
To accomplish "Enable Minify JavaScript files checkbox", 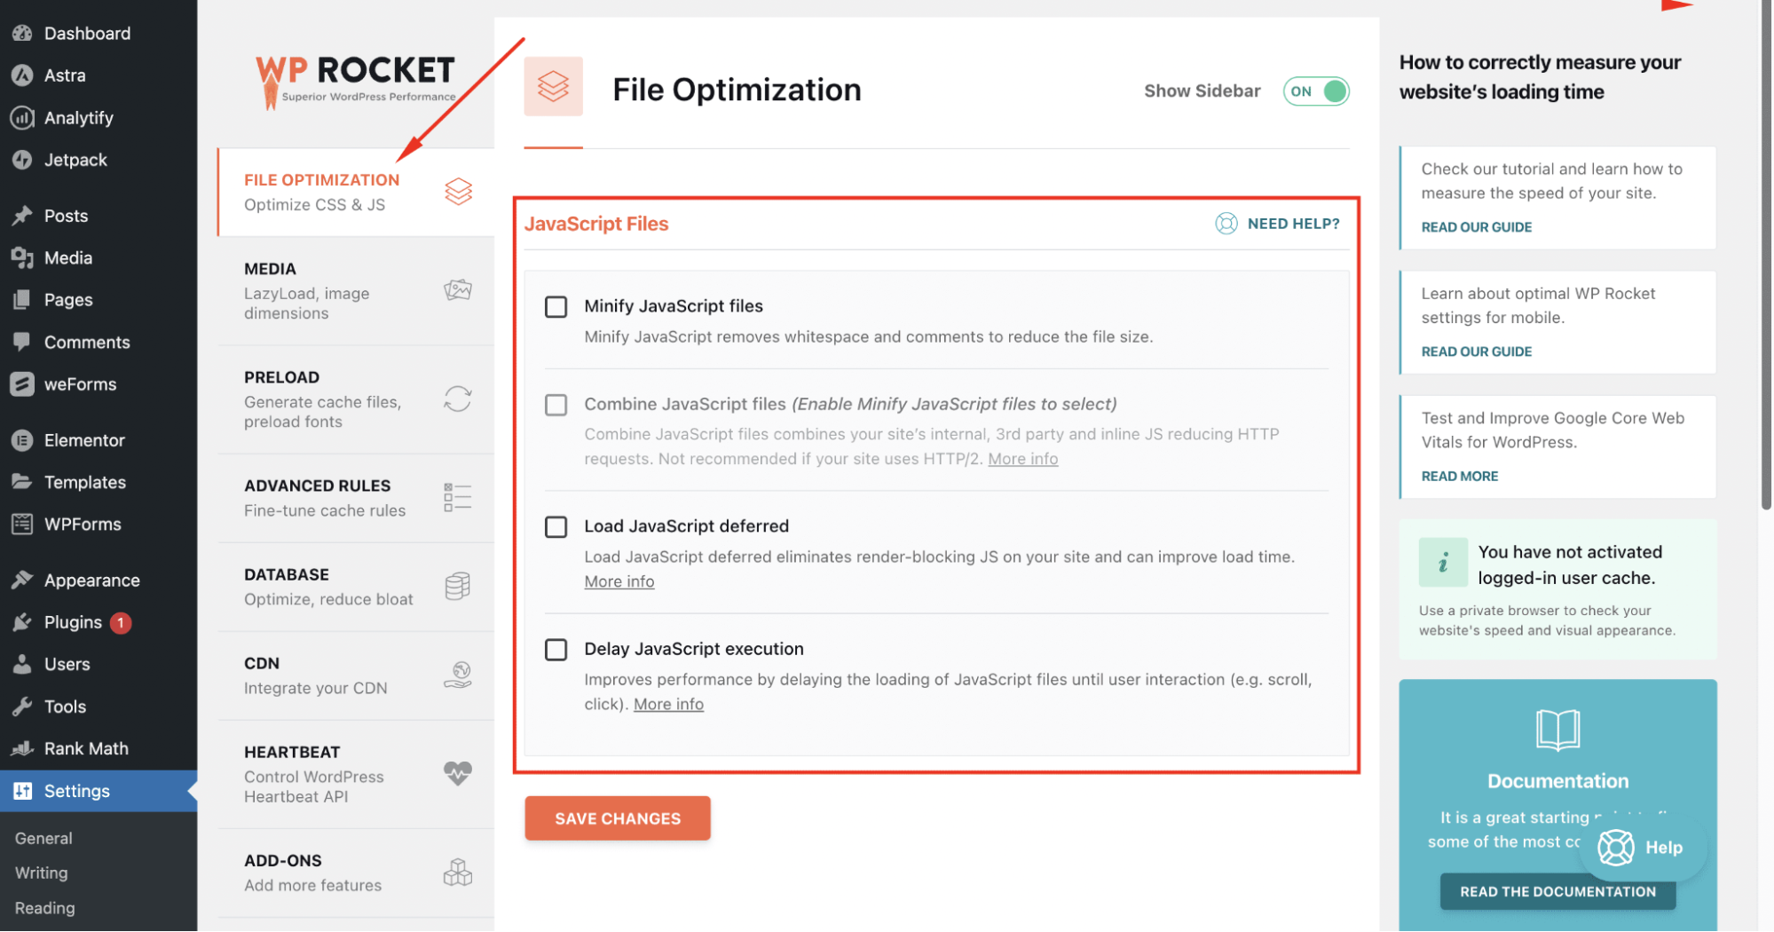I will tap(556, 307).
